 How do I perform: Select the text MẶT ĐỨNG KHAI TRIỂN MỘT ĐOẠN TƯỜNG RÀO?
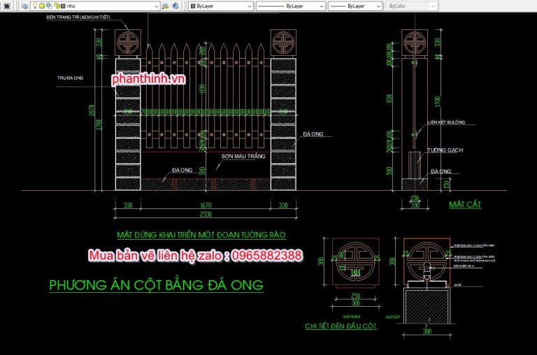pyautogui.click(x=201, y=235)
